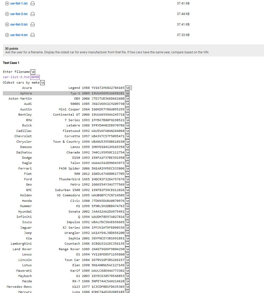The height and width of the screenshot is (293, 264).
Task: Open the car-list-4.txt file link
Action: (x=18, y=35)
